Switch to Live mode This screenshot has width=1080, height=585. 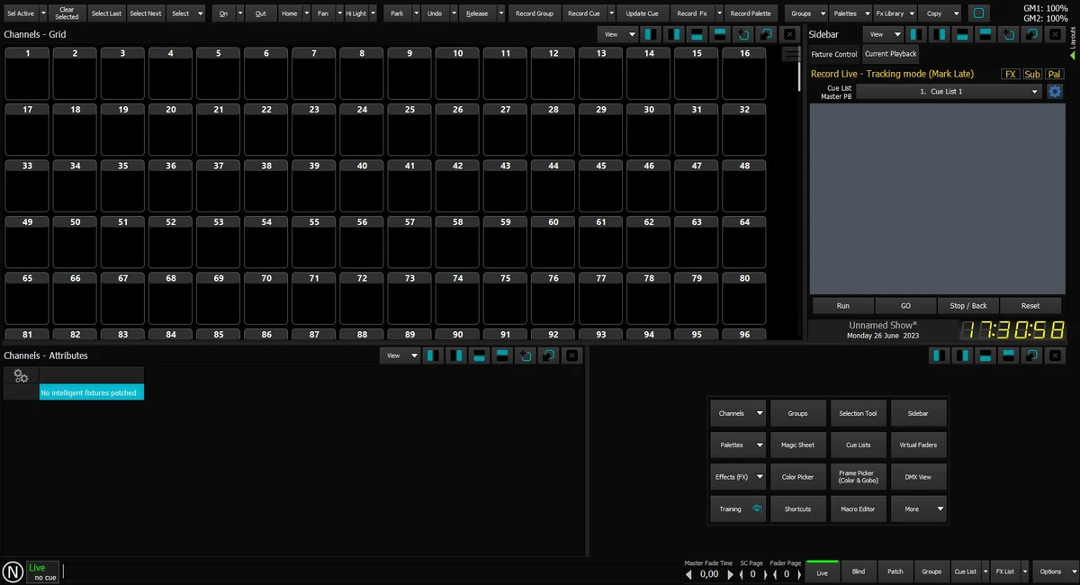[x=823, y=571]
